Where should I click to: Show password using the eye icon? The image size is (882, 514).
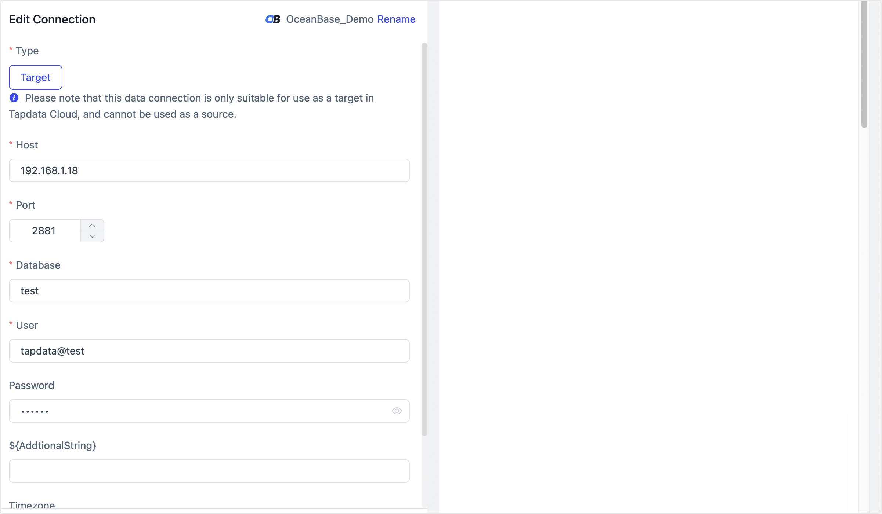pos(397,411)
